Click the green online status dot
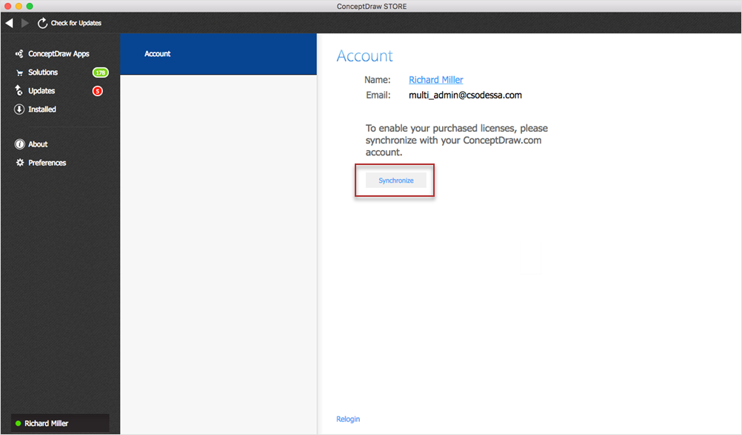The height and width of the screenshot is (435, 742). pos(18,424)
